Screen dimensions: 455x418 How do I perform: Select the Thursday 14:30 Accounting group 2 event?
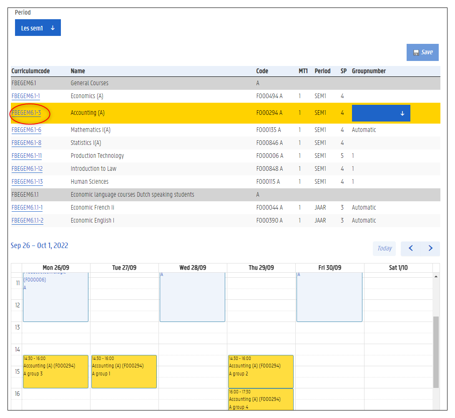pos(261,372)
